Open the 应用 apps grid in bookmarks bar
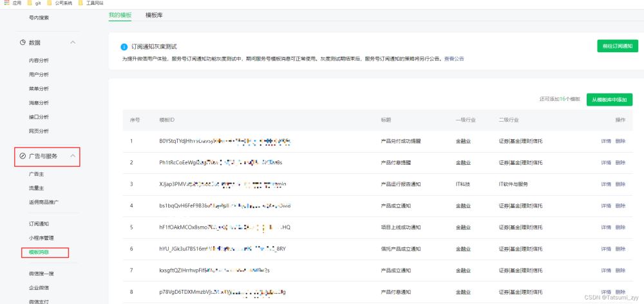This screenshot has height=304, width=644. pos(6,3)
